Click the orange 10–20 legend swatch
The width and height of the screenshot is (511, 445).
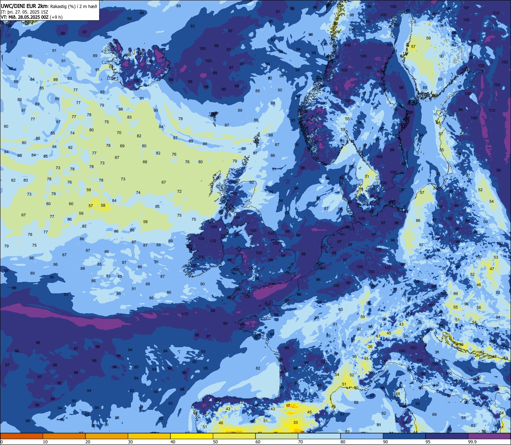click(64, 436)
